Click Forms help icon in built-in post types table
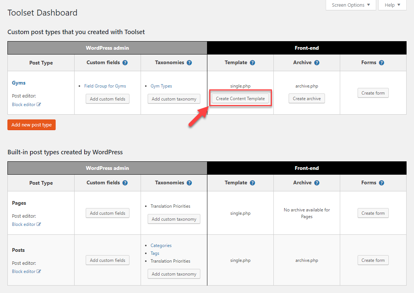Image resolution: width=414 pixels, height=293 pixels. [381, 183]
